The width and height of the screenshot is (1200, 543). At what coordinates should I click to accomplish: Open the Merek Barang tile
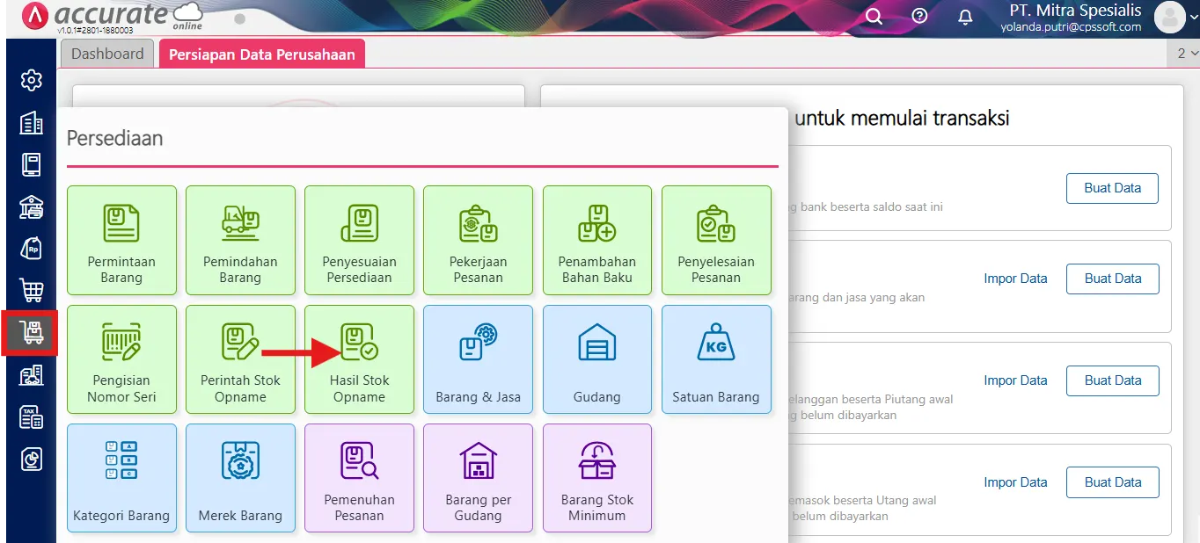pyautogui.click(x=240, y=478)
